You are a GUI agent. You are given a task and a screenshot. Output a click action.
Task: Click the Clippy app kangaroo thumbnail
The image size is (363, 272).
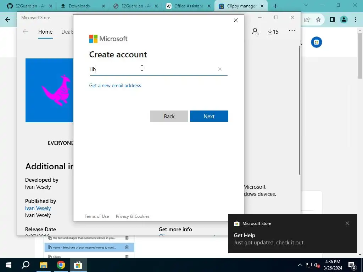(49, 90)
